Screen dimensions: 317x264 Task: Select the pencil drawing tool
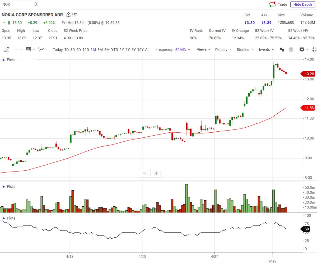[7, 49]
